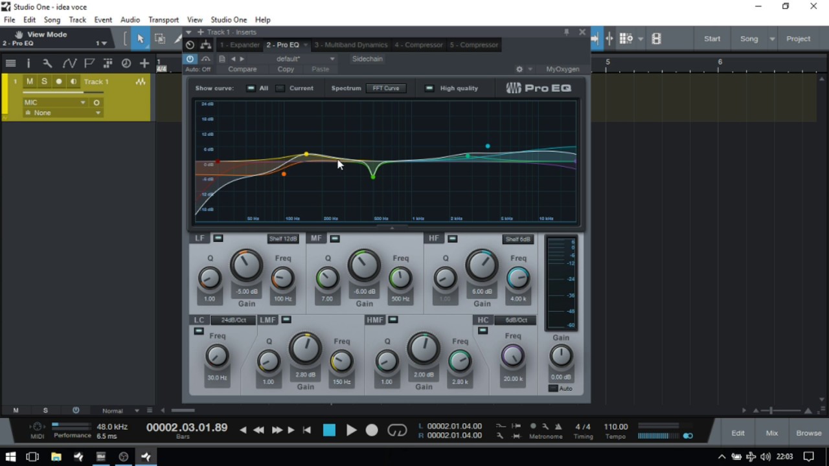Click the Rewind transport button
The image size is (829, 466).
click(x=258, y=430)
